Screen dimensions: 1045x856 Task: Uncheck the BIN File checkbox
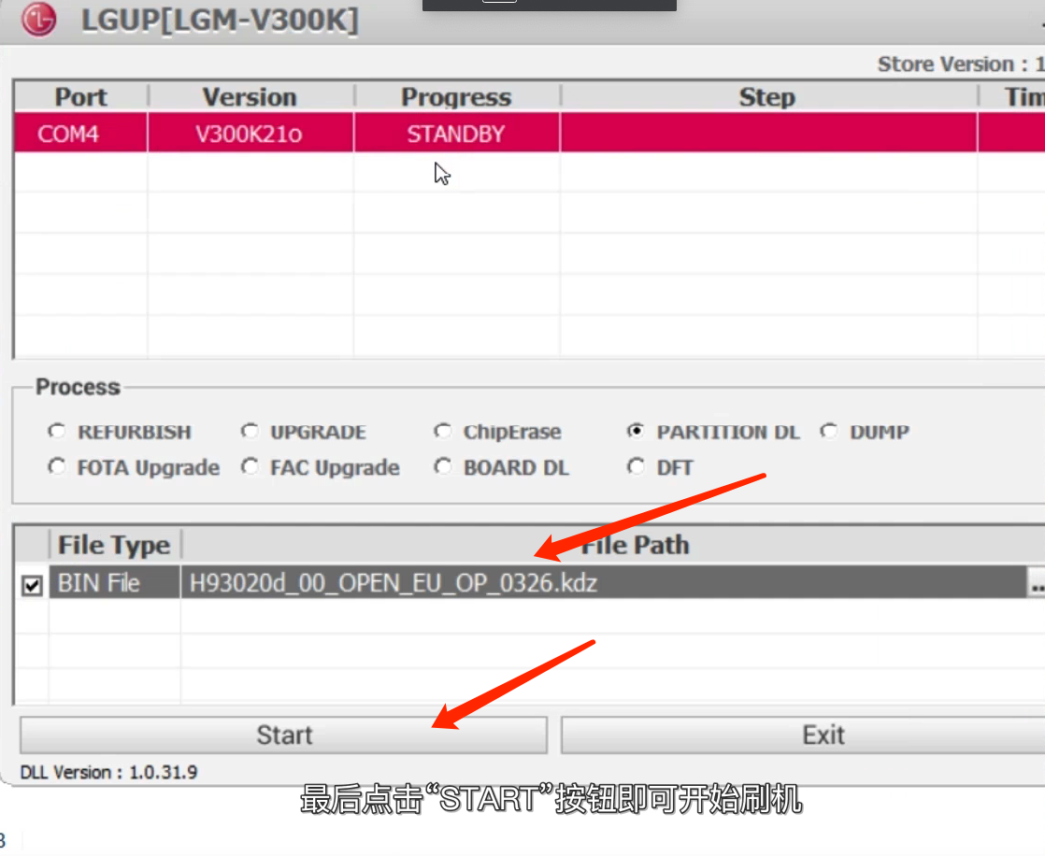click(32, 586)
